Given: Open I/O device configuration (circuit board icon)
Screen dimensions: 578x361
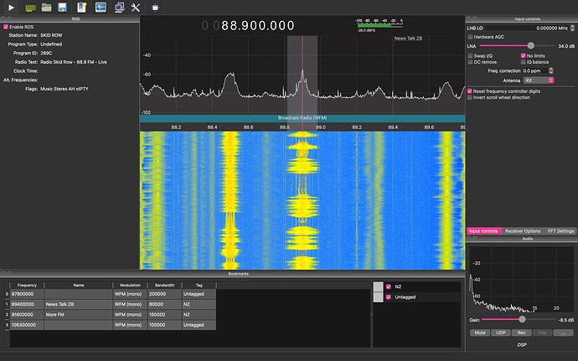Looking at the screenshot, I should click(30, 8).
